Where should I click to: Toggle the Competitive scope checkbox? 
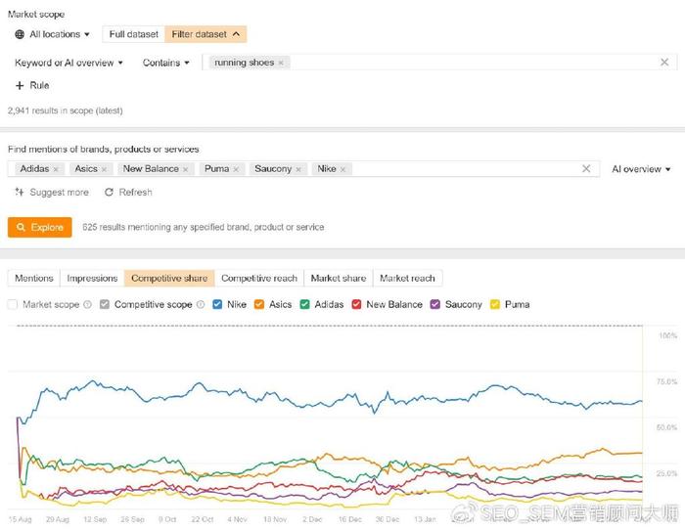click(x=105, y=304)
